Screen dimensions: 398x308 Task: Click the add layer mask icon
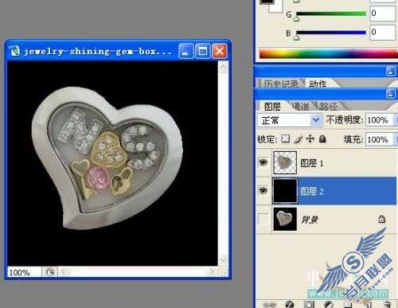309,305
